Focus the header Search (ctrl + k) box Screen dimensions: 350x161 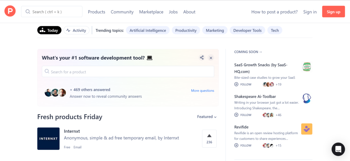tap(52, 12)
